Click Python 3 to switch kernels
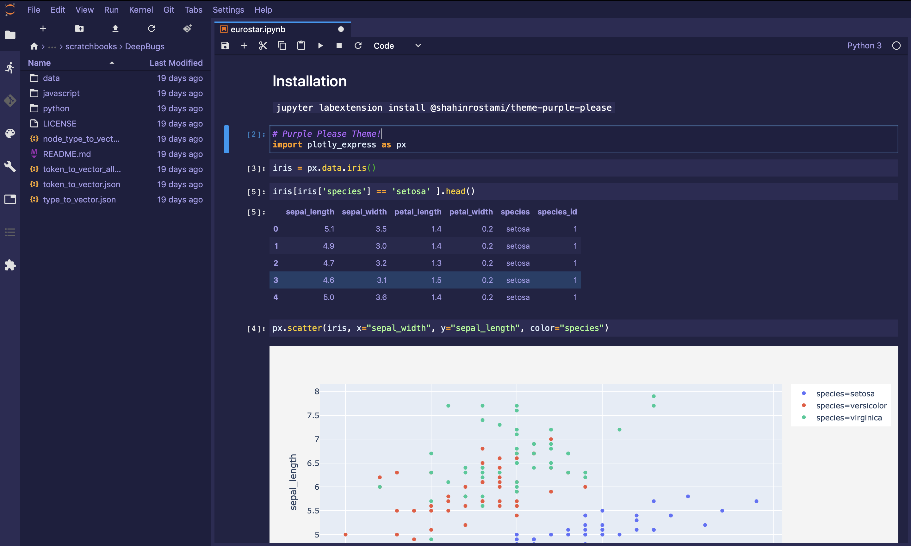The height and width of the screenshot is (546, 911). point(864,46)
